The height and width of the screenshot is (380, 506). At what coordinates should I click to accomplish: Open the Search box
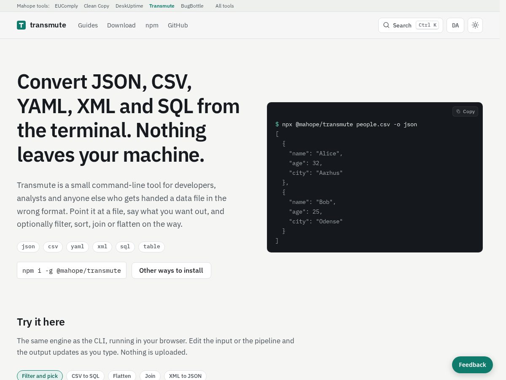(411, 25)
